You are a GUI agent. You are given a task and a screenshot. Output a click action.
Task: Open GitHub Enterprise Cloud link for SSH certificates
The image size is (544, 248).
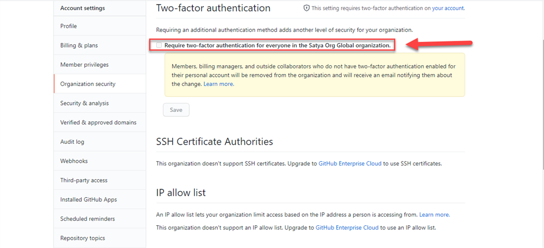[350, 164]
